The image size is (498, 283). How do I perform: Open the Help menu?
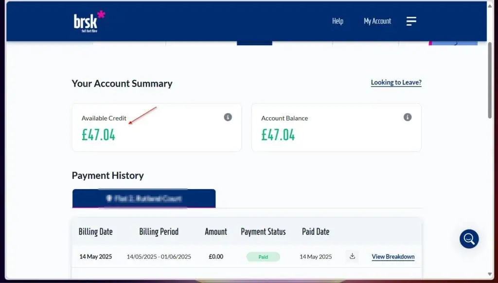click(x=338, y=21)
